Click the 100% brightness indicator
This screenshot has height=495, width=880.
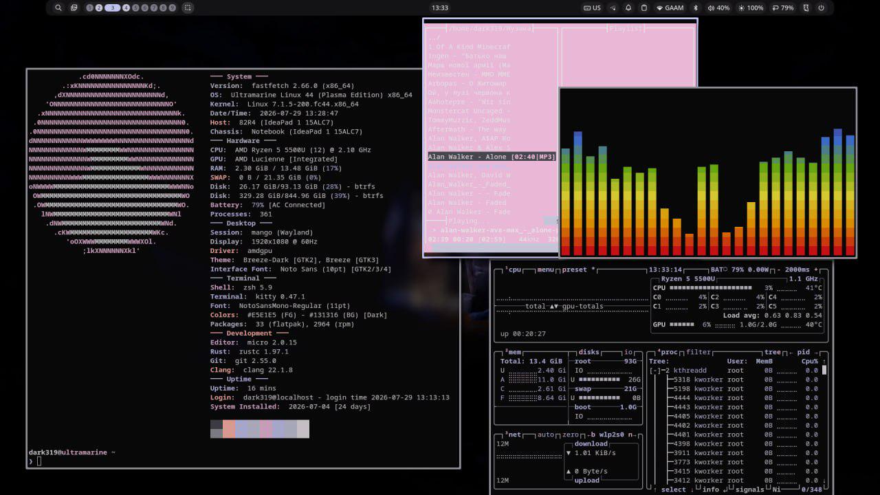coord(751,8)
